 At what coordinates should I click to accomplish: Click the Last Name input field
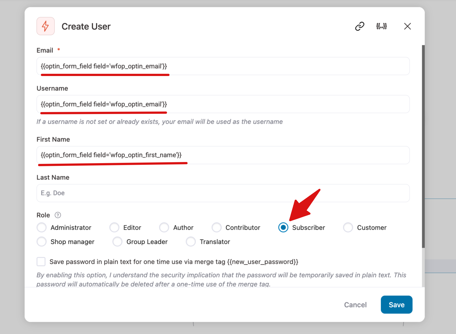click(x=222, y=193)
